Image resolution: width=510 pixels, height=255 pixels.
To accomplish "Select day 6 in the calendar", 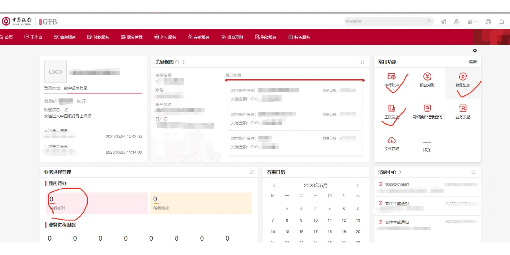I will coord(358,209).
